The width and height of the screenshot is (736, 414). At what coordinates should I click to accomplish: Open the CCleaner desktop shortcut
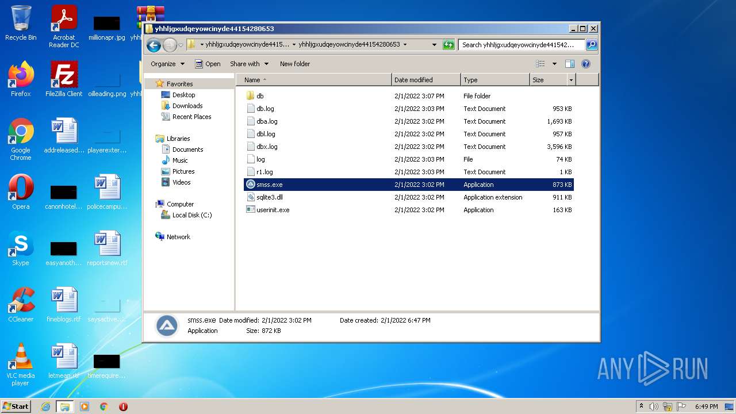(x=21, y=305)
